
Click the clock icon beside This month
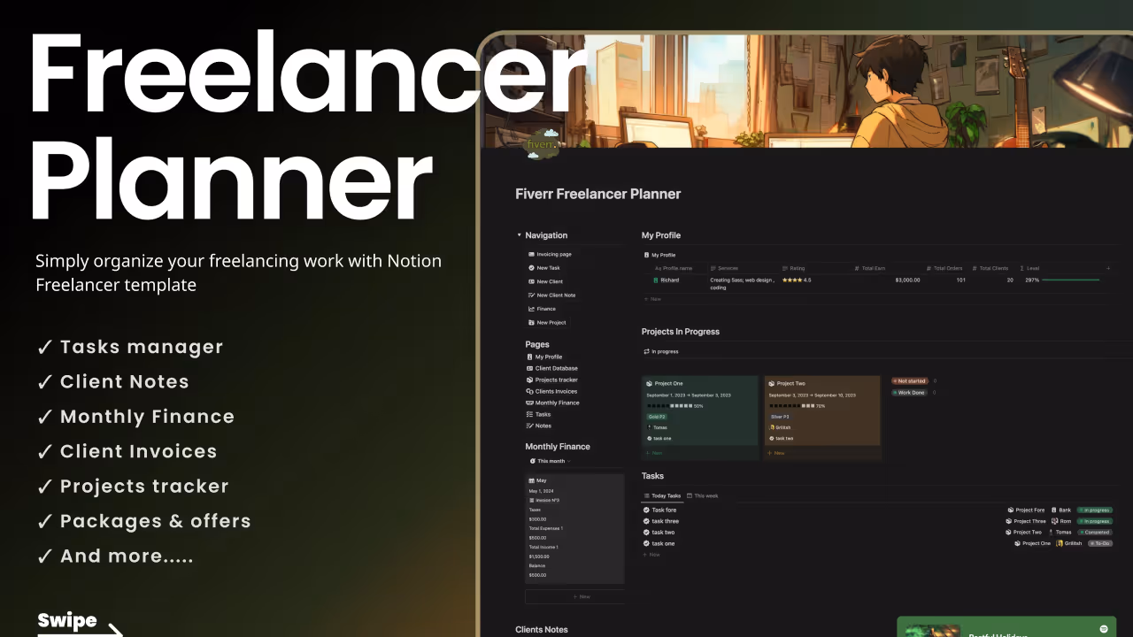tap(533, 461)
